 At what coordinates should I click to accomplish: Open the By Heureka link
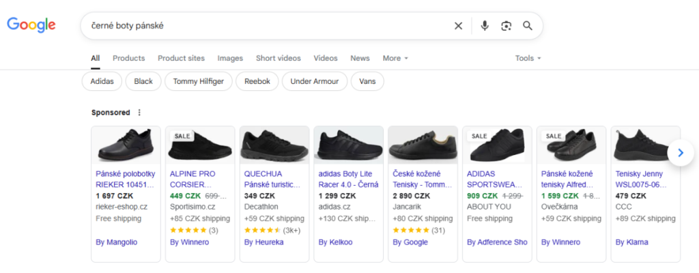(264, 242)
